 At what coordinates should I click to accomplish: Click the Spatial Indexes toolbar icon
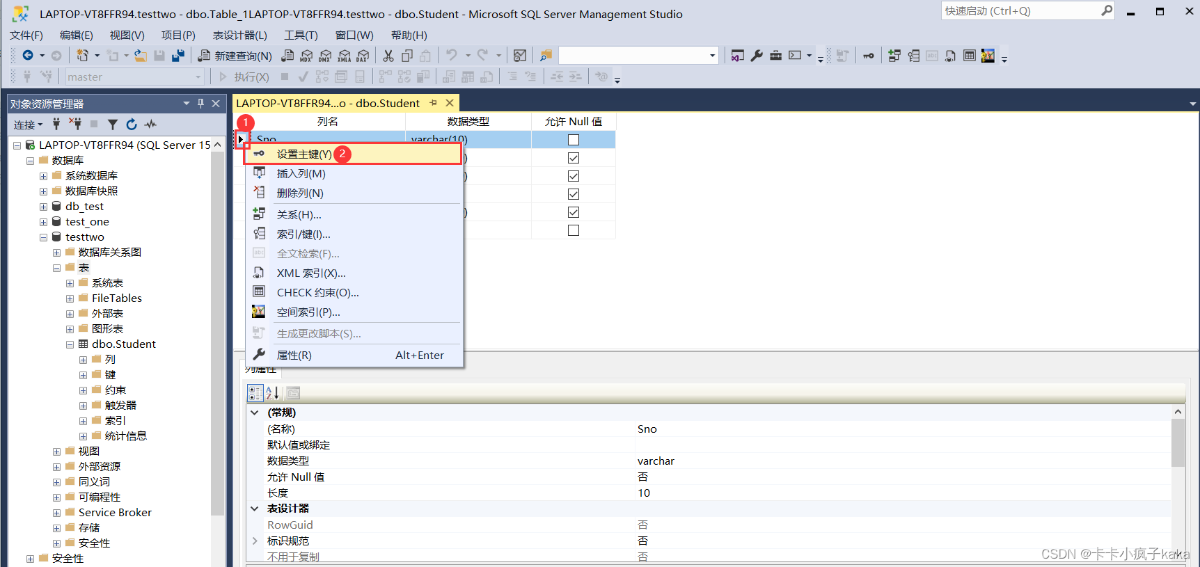988,56
